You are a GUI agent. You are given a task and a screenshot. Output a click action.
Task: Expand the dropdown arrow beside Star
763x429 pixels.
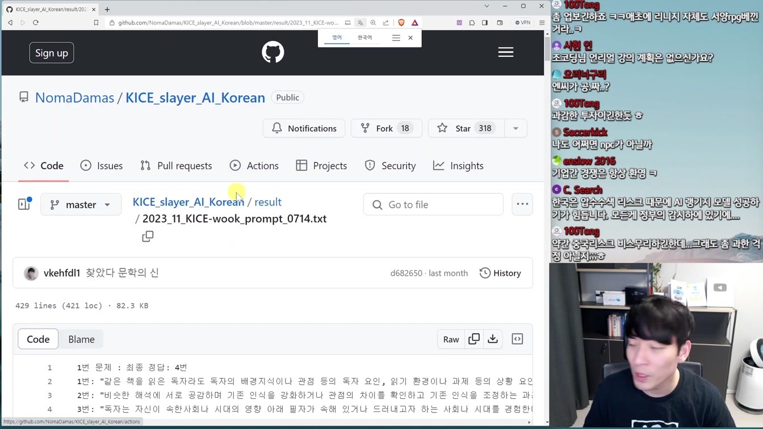pyautogui.click(x=515, y=128)
